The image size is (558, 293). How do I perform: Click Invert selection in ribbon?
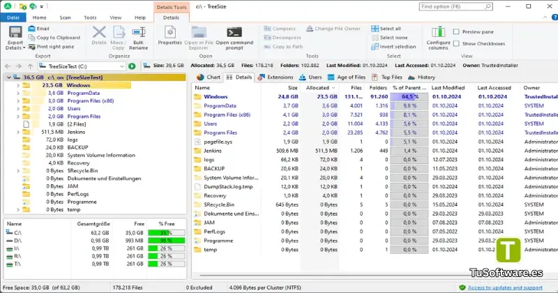coord(393,47)
